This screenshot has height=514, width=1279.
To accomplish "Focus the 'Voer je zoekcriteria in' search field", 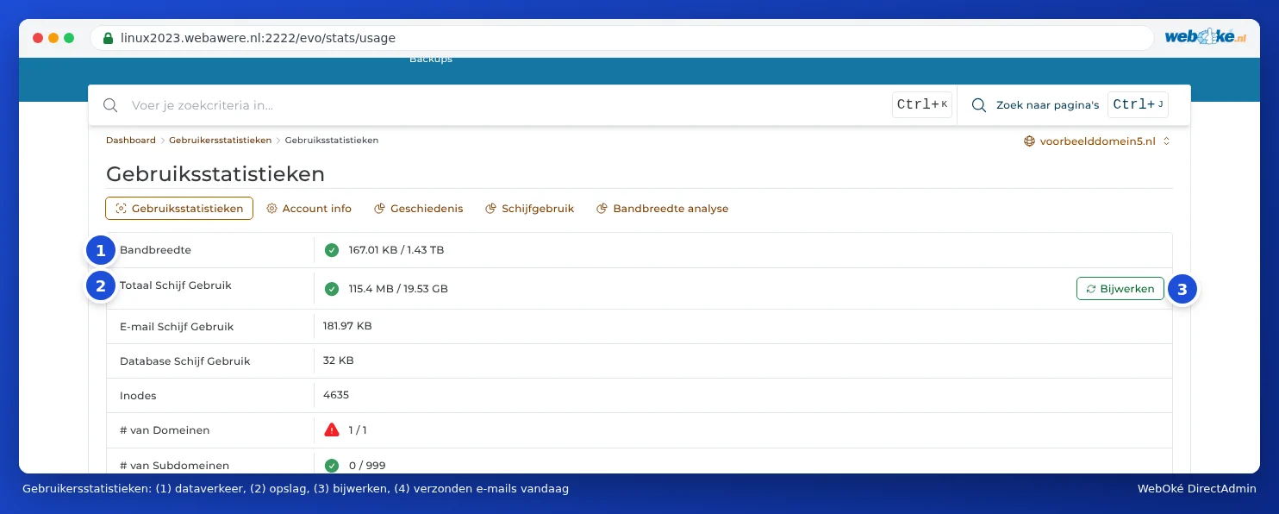I will pos(508,105).
